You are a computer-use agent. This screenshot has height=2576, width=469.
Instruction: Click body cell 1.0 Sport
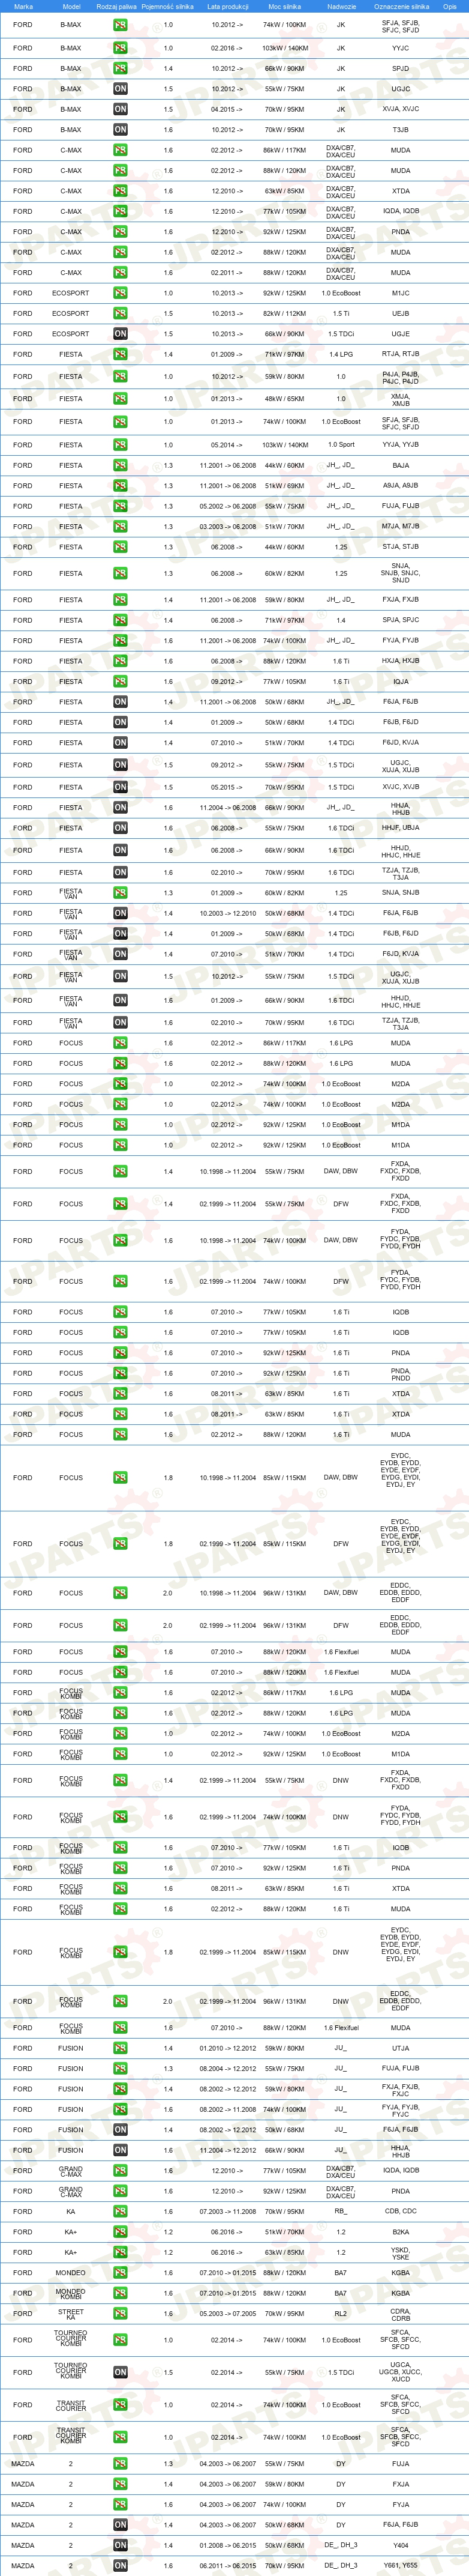pyautogui.click(x=341, y=445)
